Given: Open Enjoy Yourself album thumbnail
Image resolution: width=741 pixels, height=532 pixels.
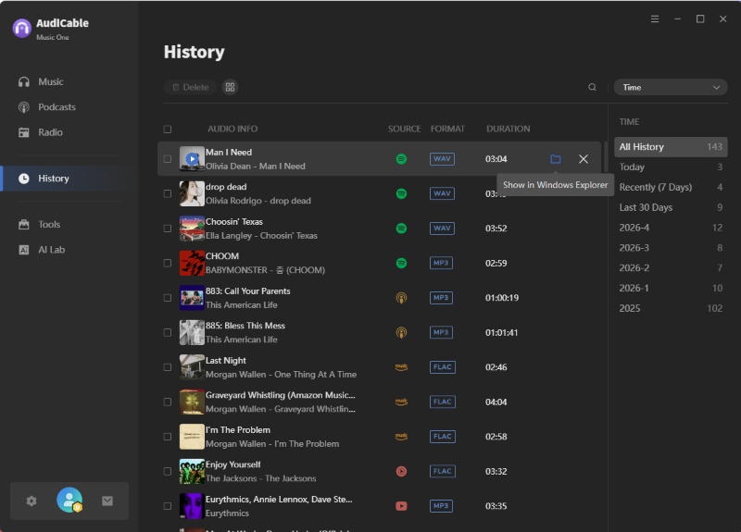Looking at the screenshot, I should click(x=192, y=471).
